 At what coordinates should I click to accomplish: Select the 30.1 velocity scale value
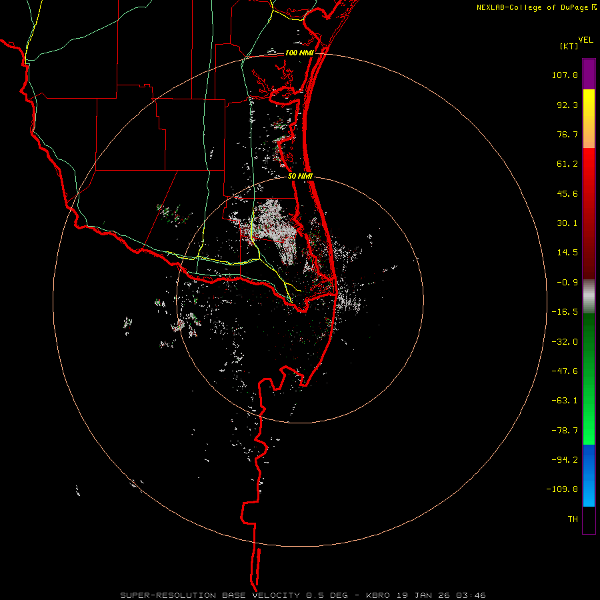567,223
